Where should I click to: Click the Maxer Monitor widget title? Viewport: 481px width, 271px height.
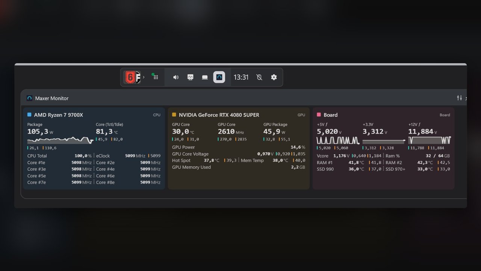coord(52,98)
